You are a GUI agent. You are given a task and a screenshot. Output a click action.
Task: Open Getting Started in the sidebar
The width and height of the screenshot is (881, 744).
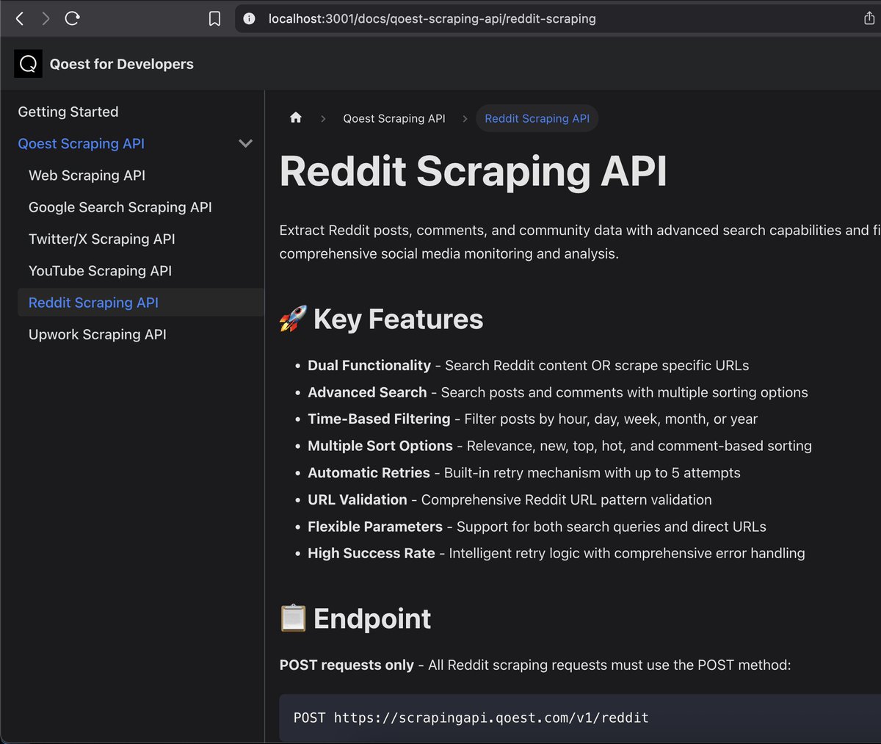click(68, 112)
